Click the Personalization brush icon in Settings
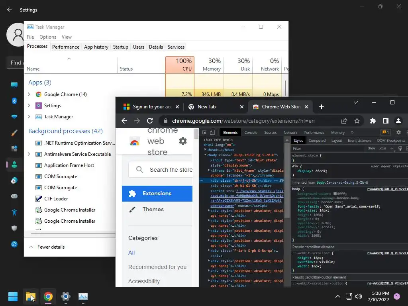 click(x=14, y=133)
